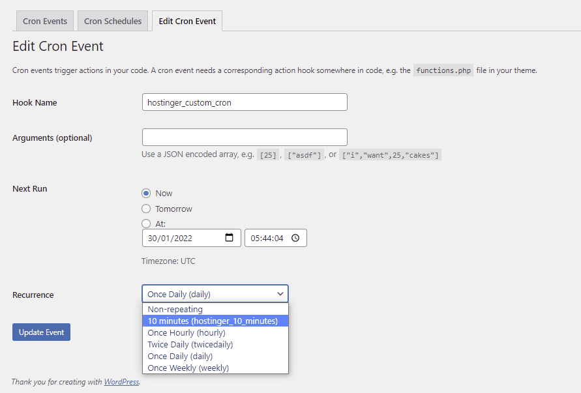Open the date picker calendar icon

point(231,238)
